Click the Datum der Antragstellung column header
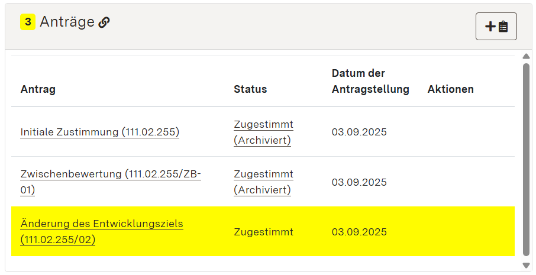Screen dimensions: 536x275 pyautogui.click(x=370, y=82)
